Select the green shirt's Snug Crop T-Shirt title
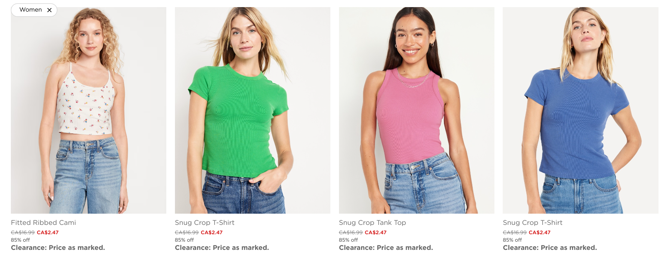 205,223
